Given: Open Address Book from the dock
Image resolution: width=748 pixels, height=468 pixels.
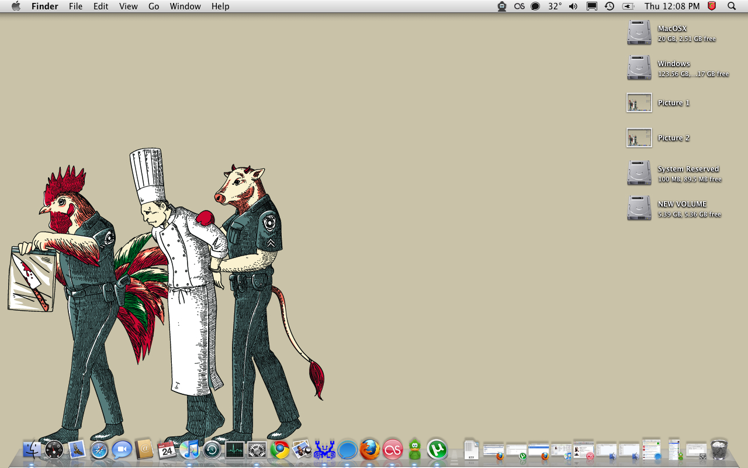Looking at the screenshot, I should point(144,450).
